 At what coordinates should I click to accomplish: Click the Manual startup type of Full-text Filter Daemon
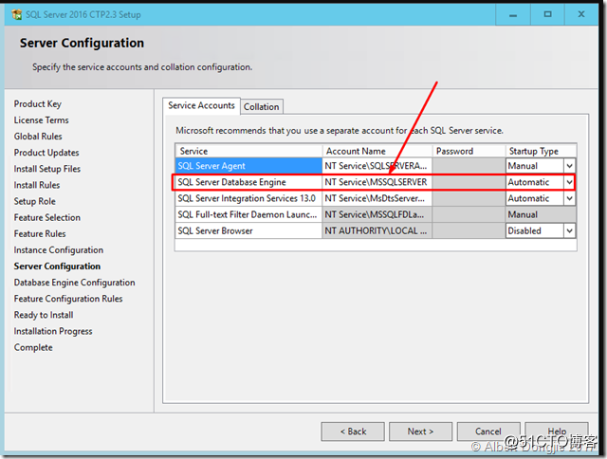pyautogui.click(x=541, y=214)
